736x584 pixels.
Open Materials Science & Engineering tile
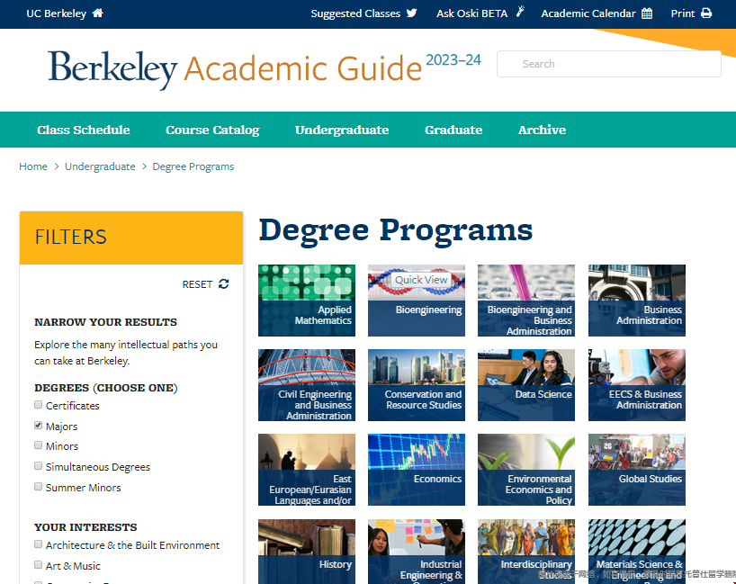click(x=637, y=552)
